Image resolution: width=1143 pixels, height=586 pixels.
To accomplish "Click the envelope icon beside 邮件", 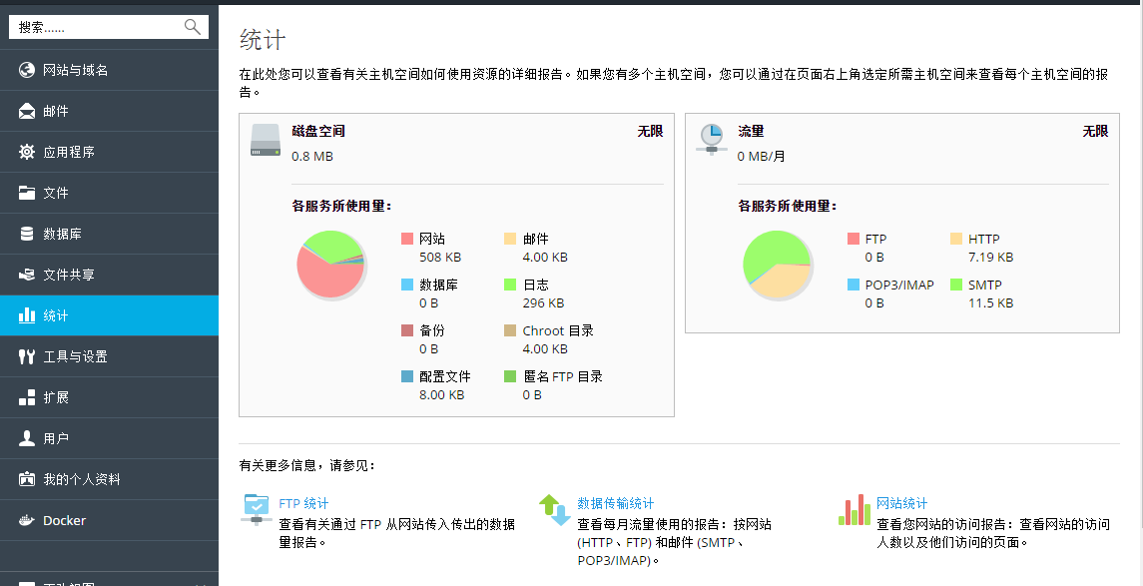I will pos(27,111).
